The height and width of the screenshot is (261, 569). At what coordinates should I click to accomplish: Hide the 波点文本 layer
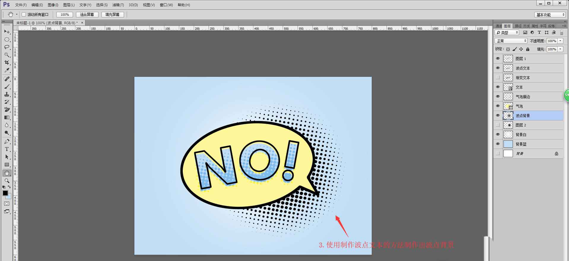[498, 68]
